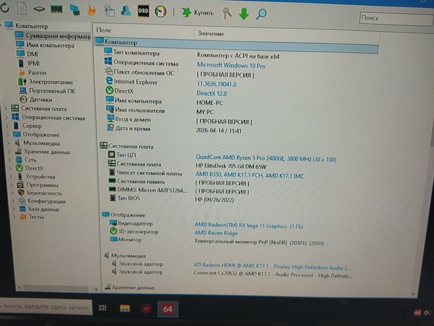
Task: Expand the Мультимедиа tree node
Action: click(x=8, y=143)
